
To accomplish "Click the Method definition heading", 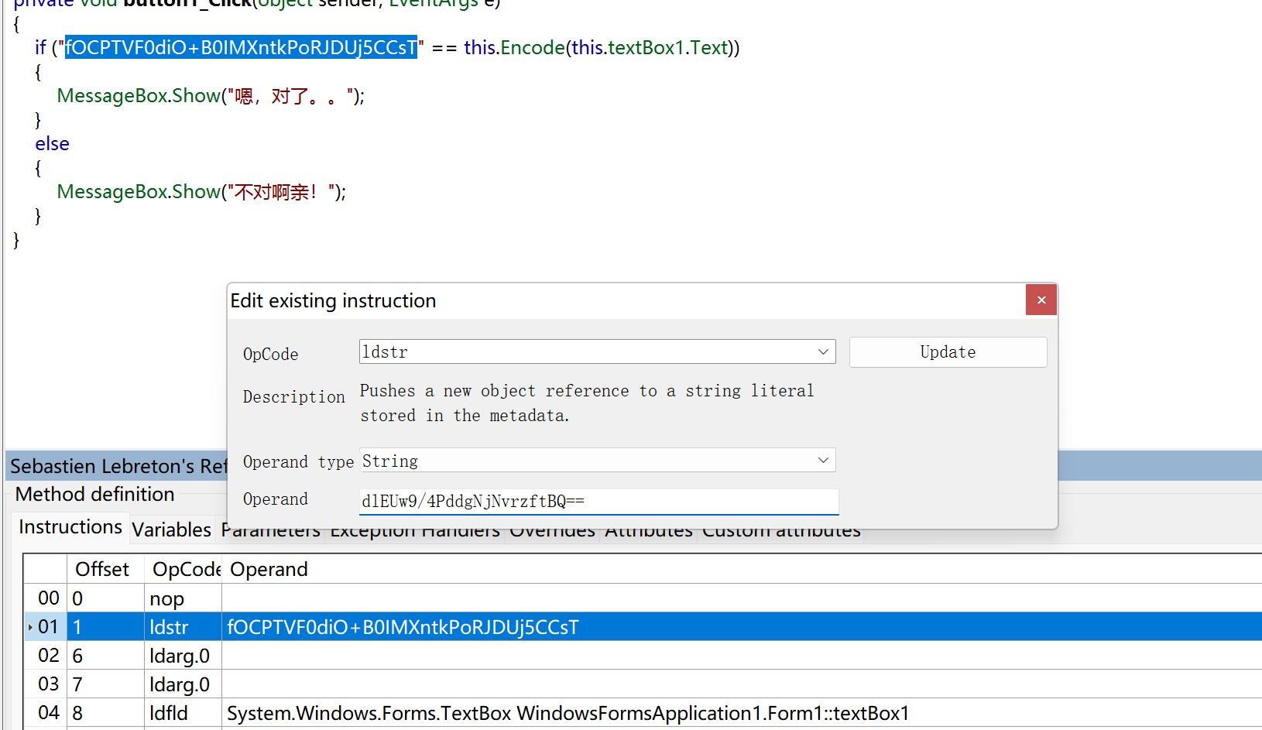I will (94, 494).
